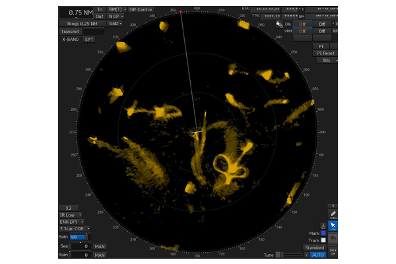The width and height of the screenshot is (396, 264).
Task: Click the red heading marker on bearing ring
Action: [180, 11]
